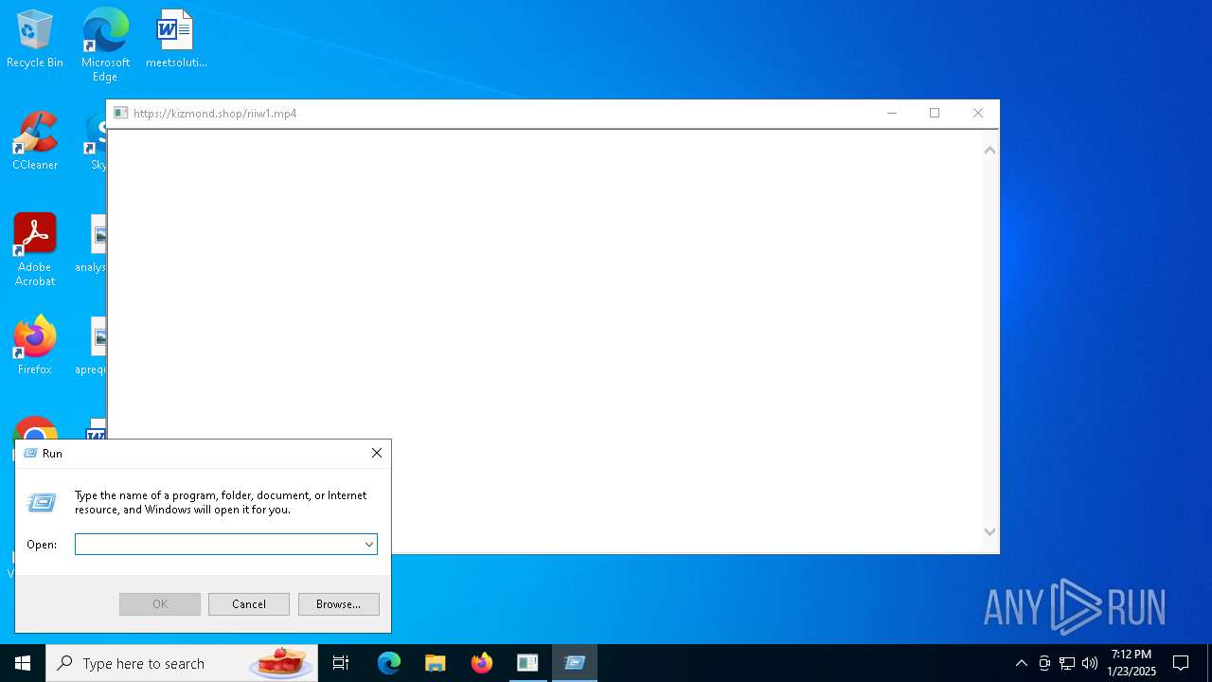Click the large Run program icon
This screenshot has width=1212, height=682.
coord(42,502)
